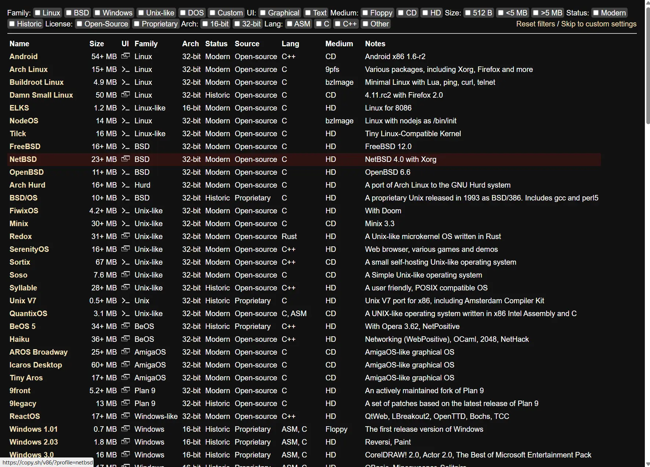Click the graphical icon in Soso row

click(125, 275)
